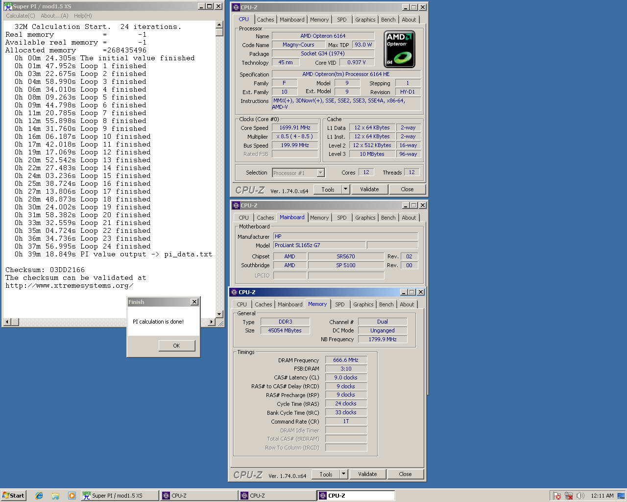Click the Tools button in the top CPU-Z window

(328, 189)
